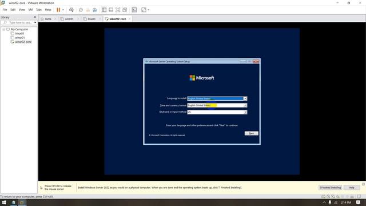This screenshot has height=206, width=366.
Task: Open the message log status bar icon
Action: (x=359, y=196)
